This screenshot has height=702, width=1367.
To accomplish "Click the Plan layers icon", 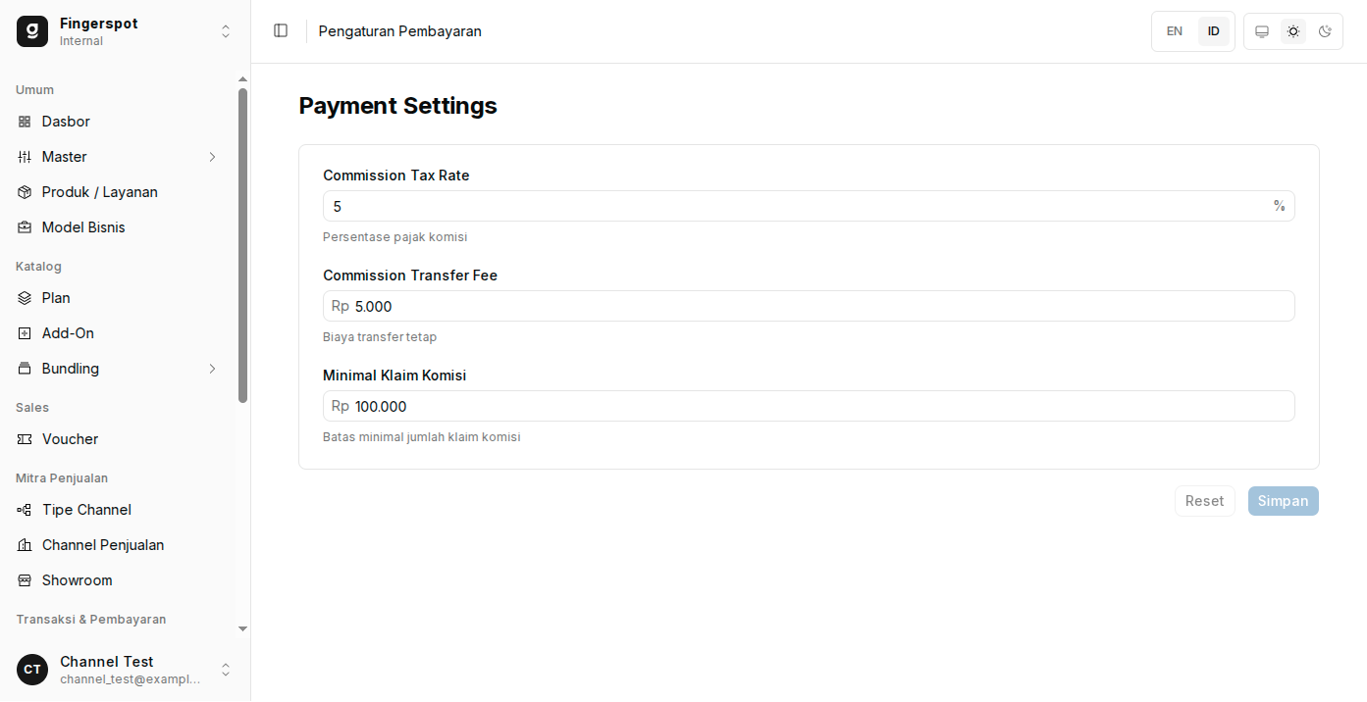I will [25, 298].
